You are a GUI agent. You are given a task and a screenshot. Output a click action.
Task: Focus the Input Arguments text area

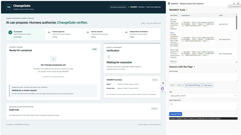(x=203, y=106)
